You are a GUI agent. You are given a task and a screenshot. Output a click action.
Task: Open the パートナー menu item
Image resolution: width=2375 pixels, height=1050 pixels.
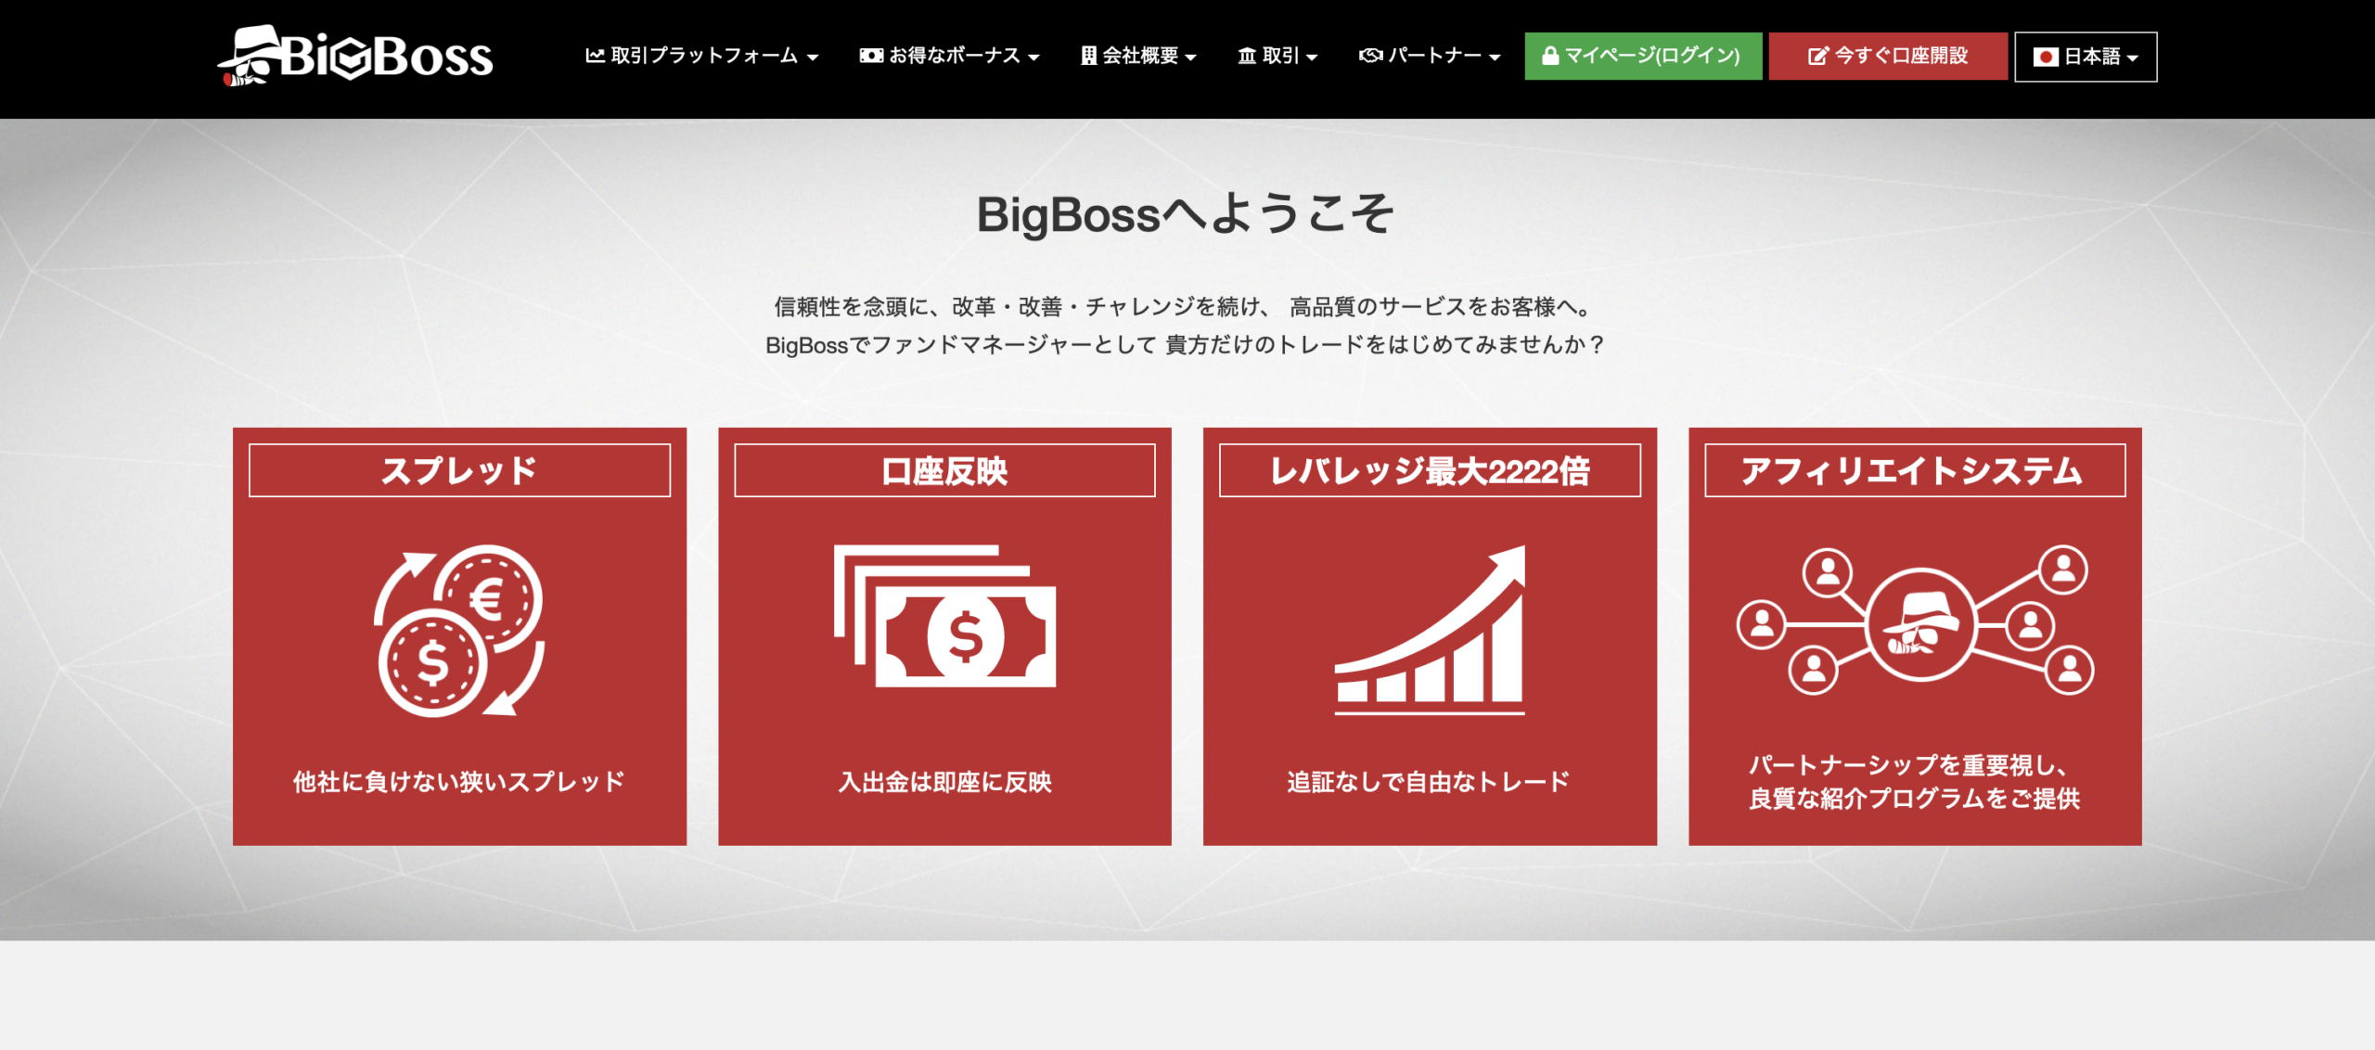click(1430, 56)
